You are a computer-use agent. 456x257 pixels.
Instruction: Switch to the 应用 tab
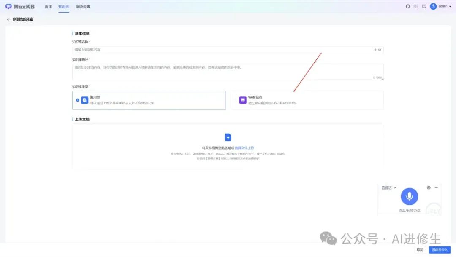48,7
